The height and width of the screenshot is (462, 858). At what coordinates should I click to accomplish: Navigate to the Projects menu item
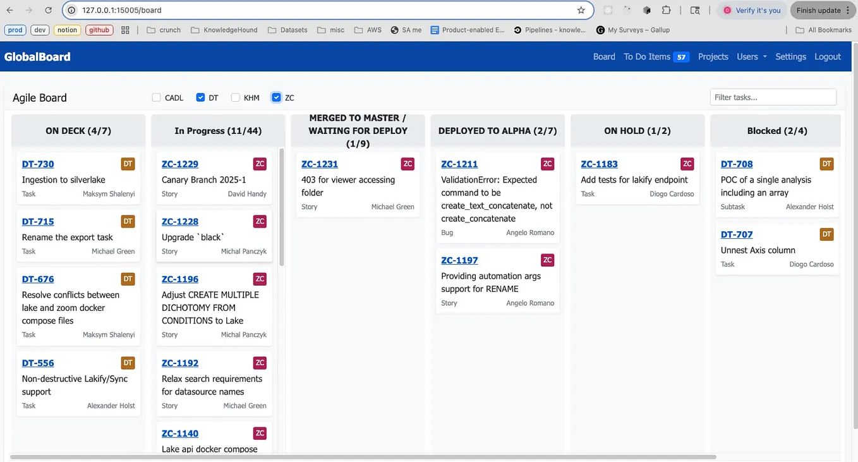coord(713,56)
